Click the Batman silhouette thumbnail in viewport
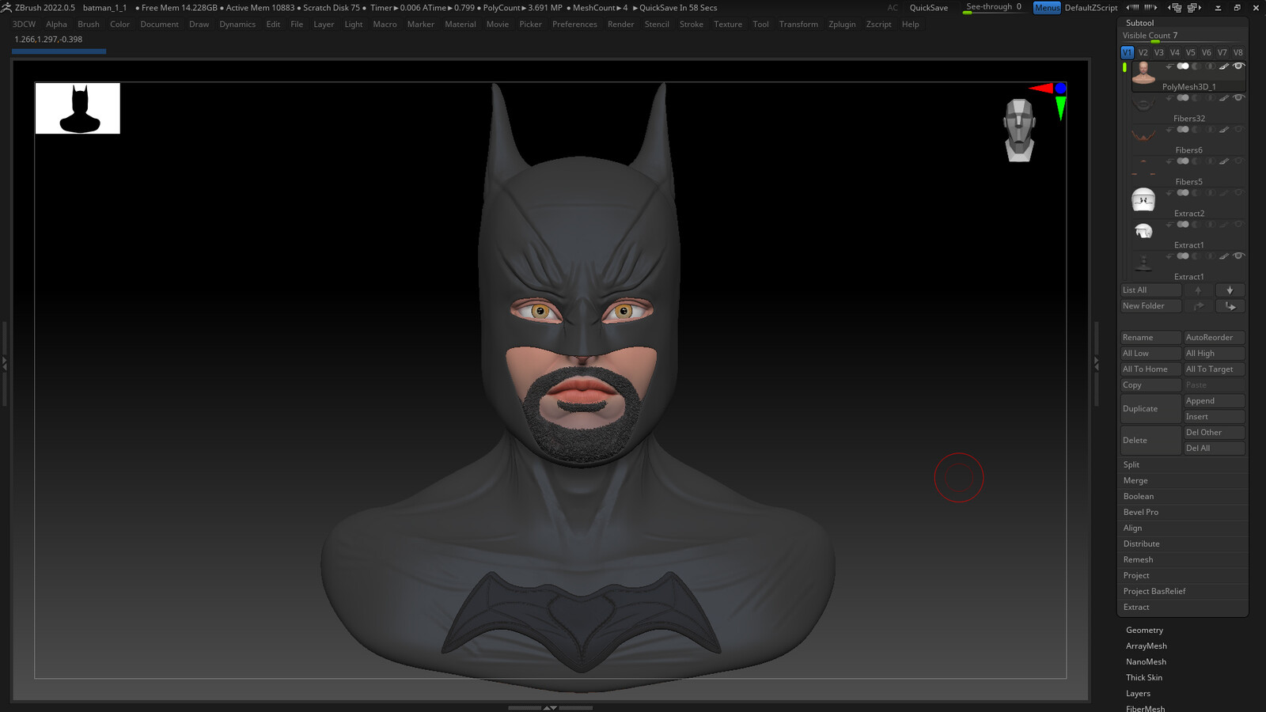The image size is (1266, 712). pyautogui.click(x=78, y=108)
